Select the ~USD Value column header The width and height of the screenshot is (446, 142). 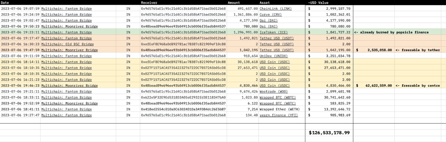pos(318,2)
